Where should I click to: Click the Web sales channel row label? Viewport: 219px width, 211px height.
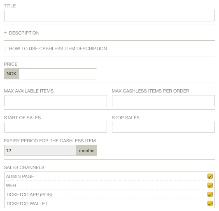tap(11, 185)
